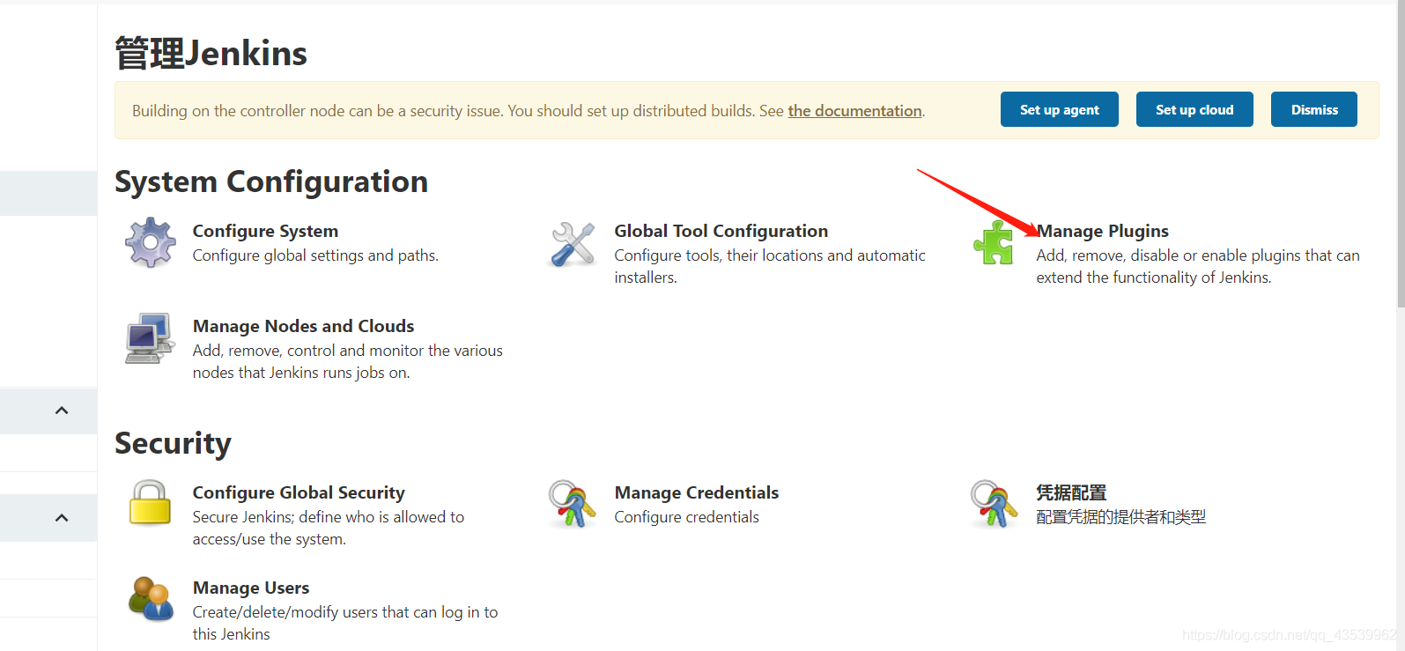Screen dimensions: 1405x651
Task: Dismiss the controller node security warning
Action: click(1314, 109)
